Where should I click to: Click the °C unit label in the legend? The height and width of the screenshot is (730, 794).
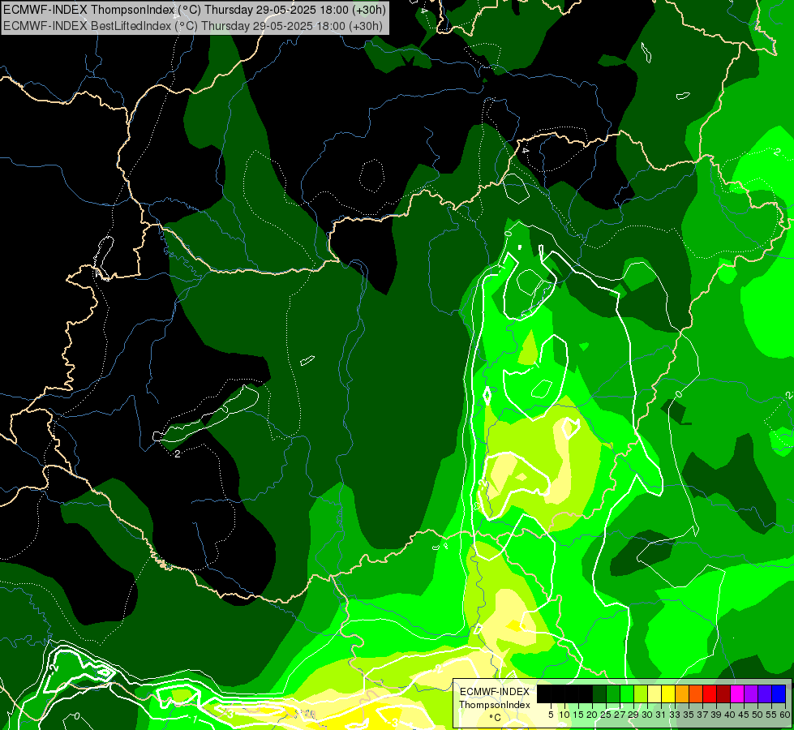pos(495,718)
